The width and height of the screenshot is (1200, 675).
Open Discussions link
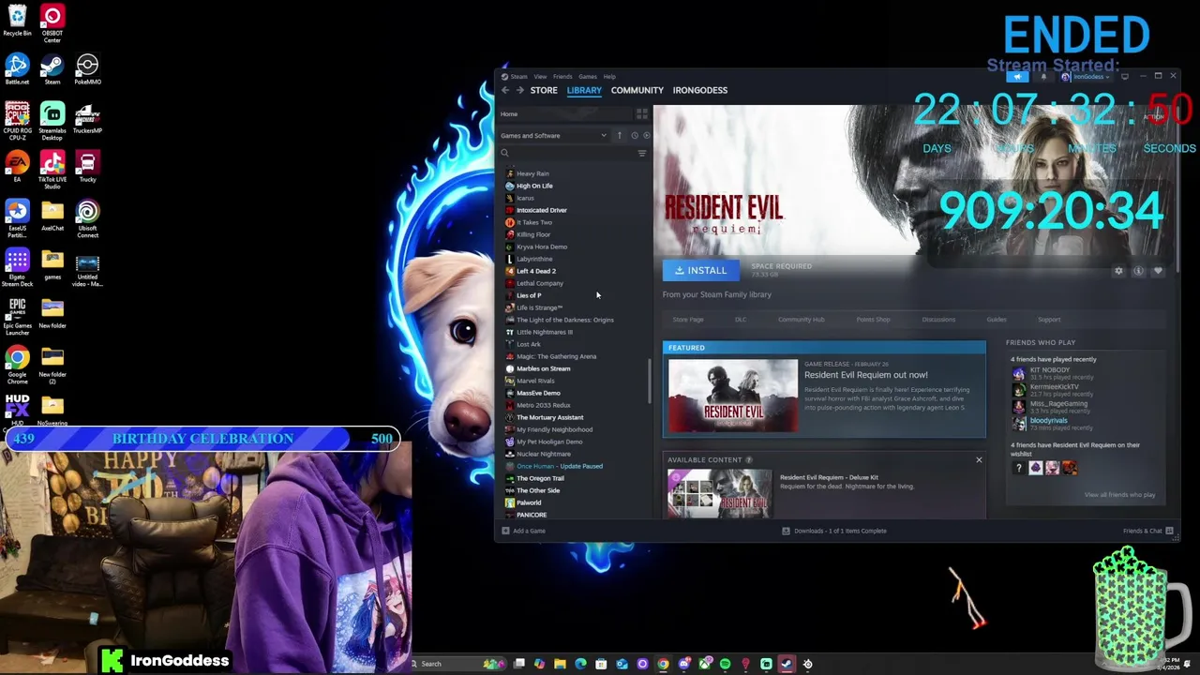click(x=938, y=320)
